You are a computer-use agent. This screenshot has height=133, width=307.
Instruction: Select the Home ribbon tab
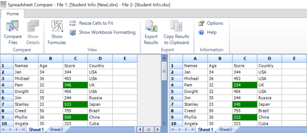(13, 14)
